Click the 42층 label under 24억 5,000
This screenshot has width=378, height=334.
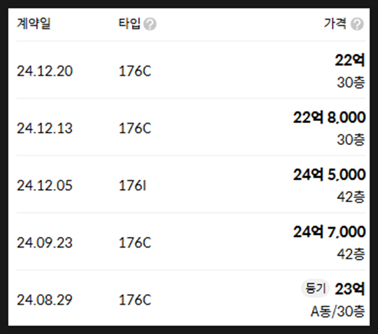point(351,197)
